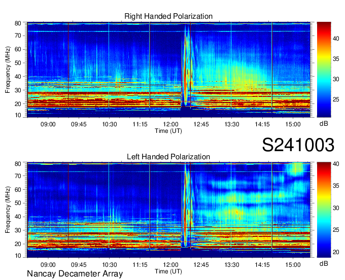
Task: Click "12:00" tick on Left Handed time axis
Action: [170, 265]
